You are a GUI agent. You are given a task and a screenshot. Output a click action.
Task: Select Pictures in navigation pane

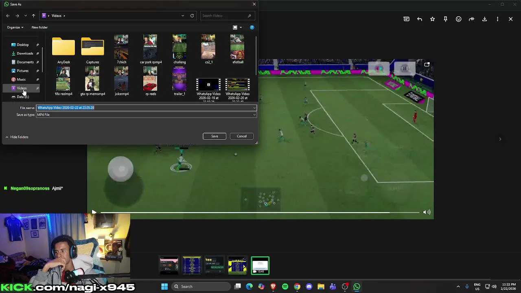point(23,71)
